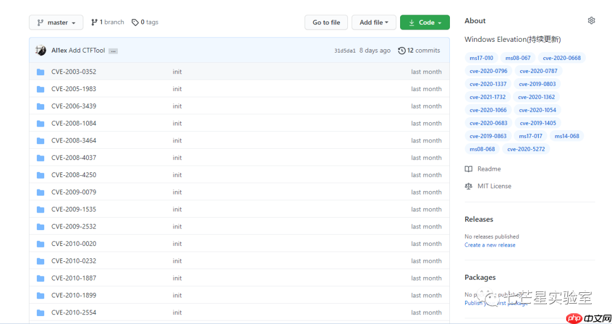This screenshot has width=612, height=324.
Task: Open the CVE-2010-0020 folder name
Action: coord(74,243)
